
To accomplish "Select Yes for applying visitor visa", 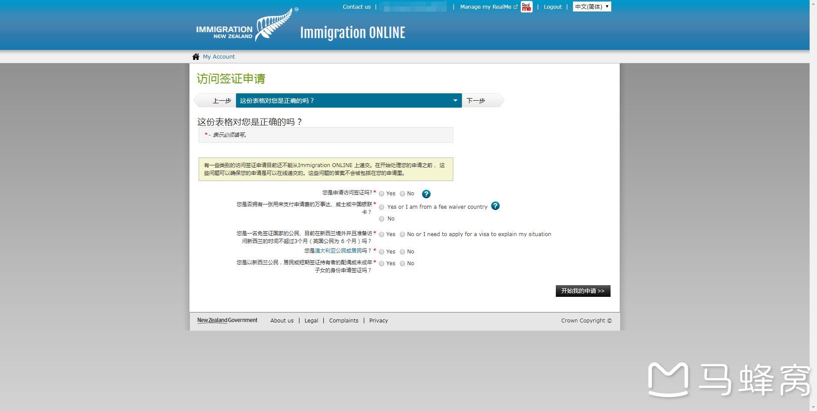I will (x=382, y=194).
